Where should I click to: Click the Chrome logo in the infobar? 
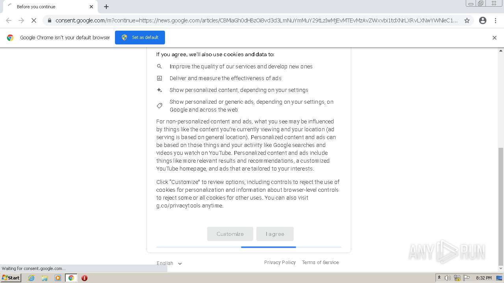(10, 38)
